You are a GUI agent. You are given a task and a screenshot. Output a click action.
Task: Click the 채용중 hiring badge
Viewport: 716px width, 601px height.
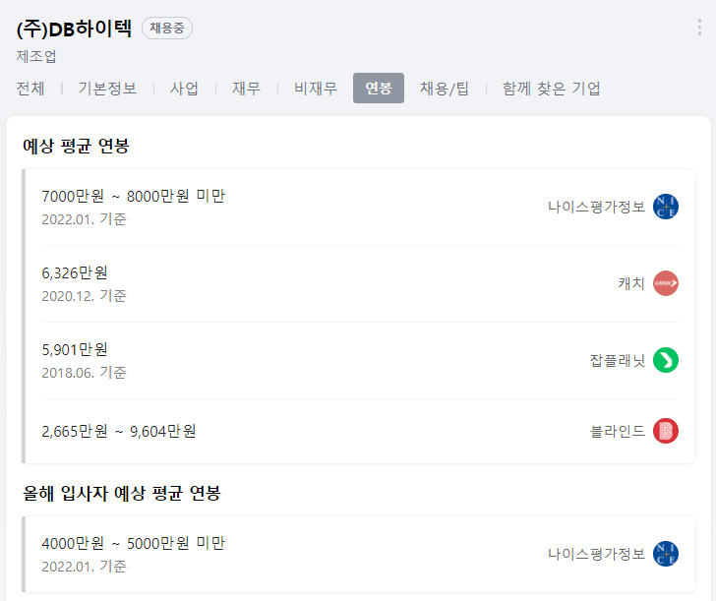pyautogui.click(x=167, y=28)
